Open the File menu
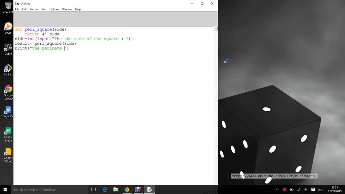 (17, 9)
